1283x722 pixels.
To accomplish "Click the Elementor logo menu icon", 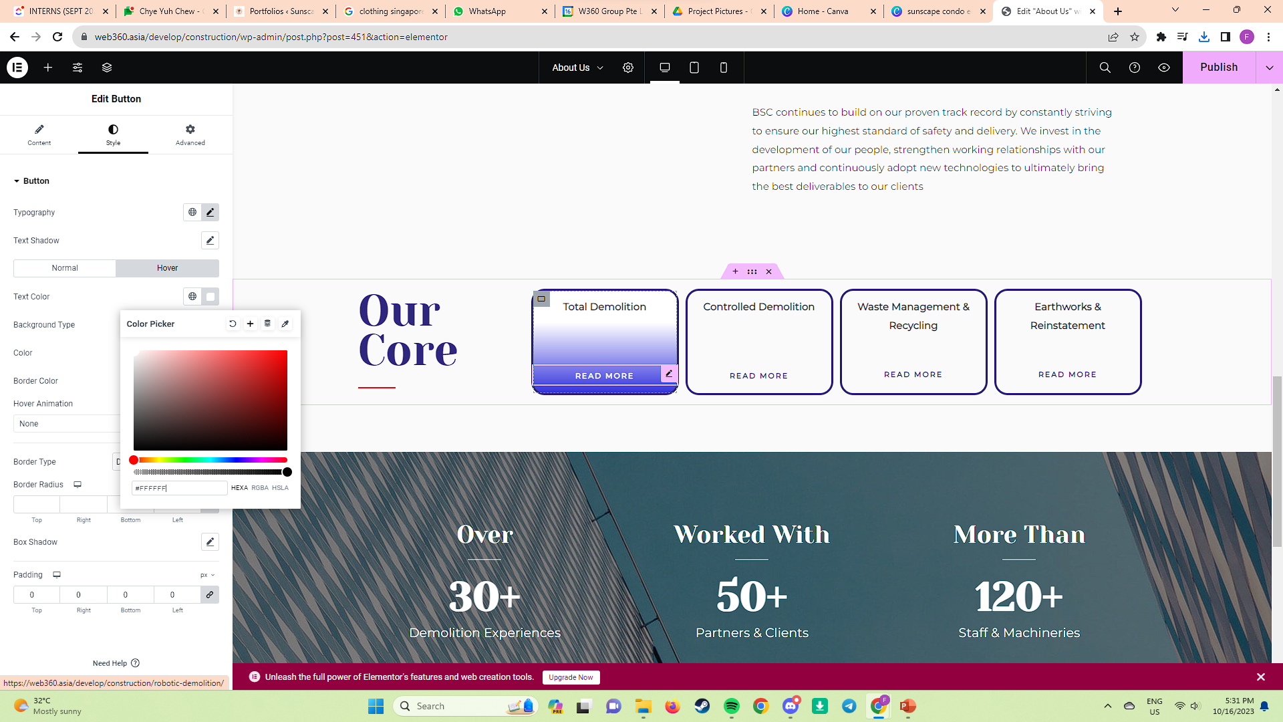I will point(17,68).
